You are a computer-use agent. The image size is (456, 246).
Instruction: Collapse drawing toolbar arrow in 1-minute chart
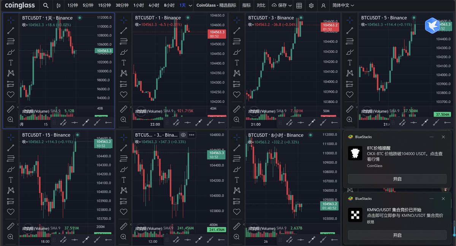pyautogui.click(x=131, y=108)
